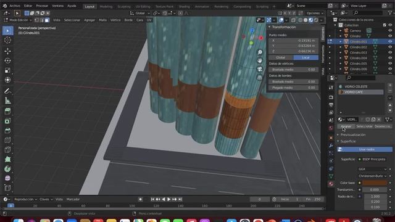395x222 pixels.
Task: Add a material slot with plus button
Action: (390, 85)
